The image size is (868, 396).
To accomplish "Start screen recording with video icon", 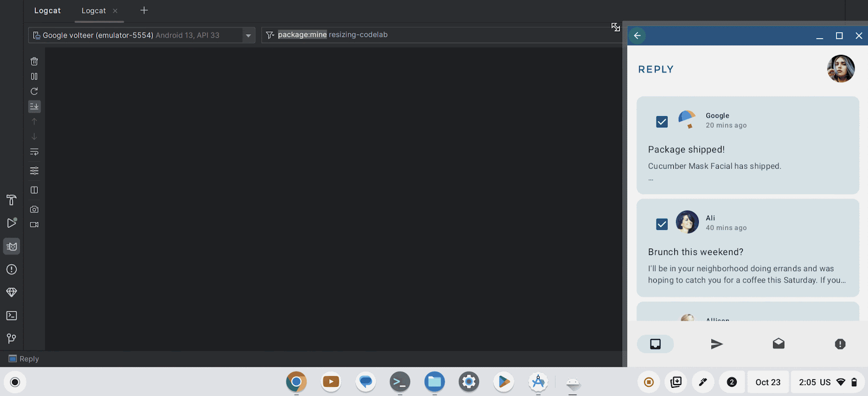I will coord(34,225).
